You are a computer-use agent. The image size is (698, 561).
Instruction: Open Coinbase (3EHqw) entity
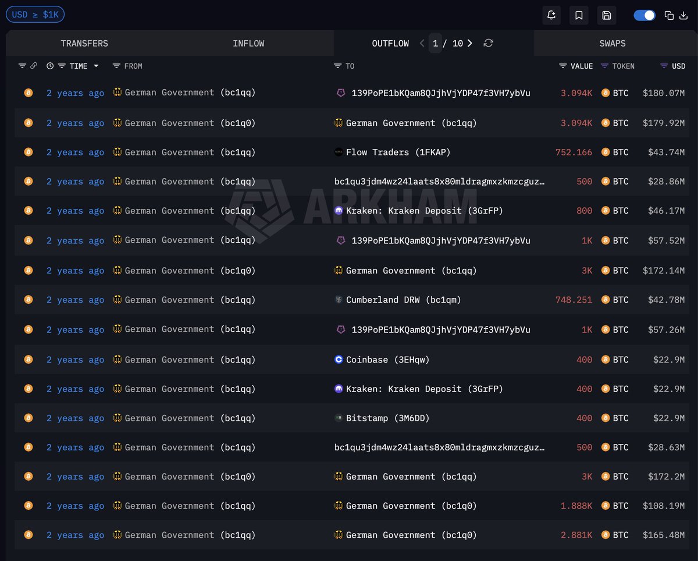pos(388,360)
